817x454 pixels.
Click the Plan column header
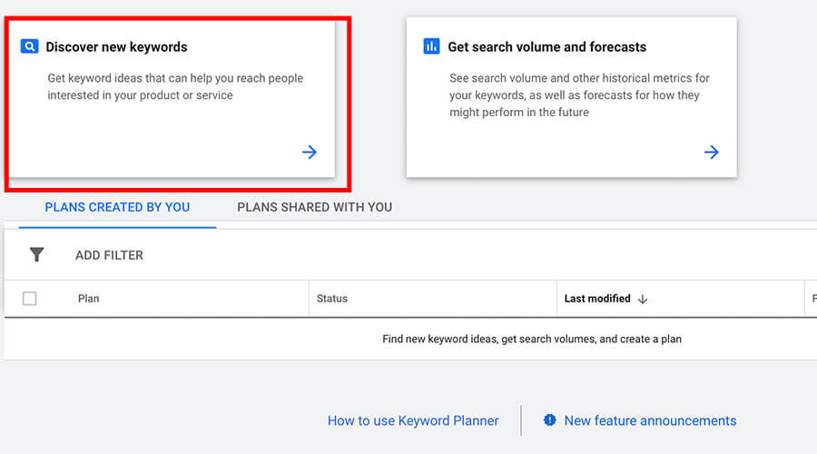tap(89, 299)
